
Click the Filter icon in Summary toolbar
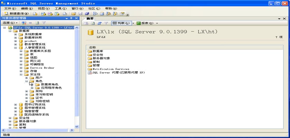(106, 23)
